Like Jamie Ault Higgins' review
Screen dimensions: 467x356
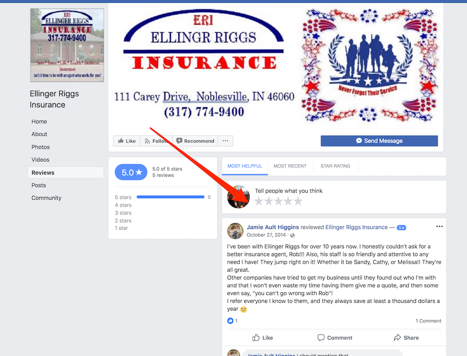[262, 337]
